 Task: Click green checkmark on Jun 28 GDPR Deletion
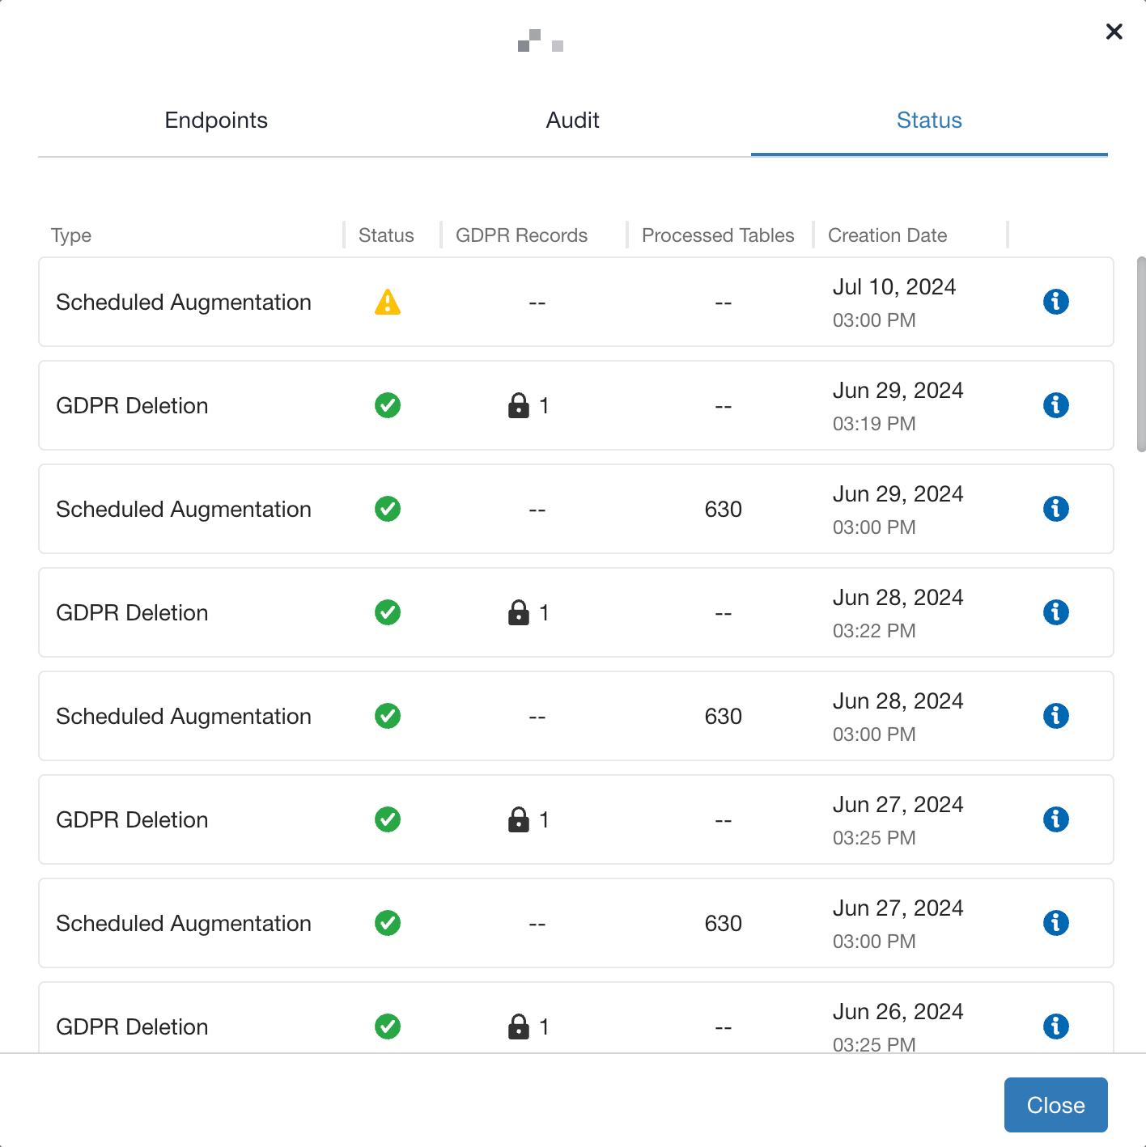coord(388,612)
